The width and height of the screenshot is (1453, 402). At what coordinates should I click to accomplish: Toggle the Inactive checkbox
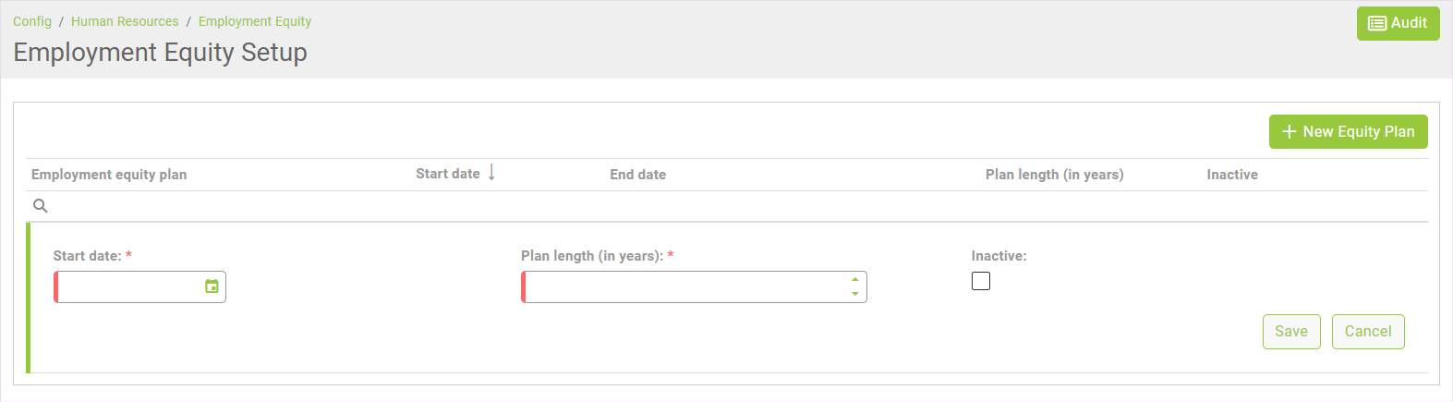[981, 281]
